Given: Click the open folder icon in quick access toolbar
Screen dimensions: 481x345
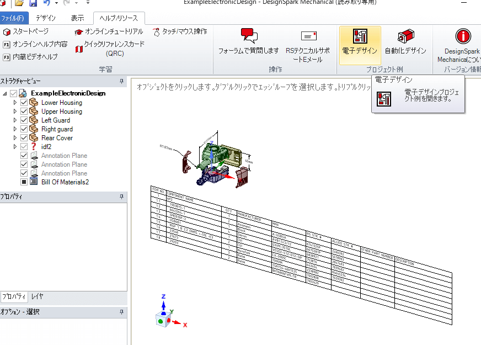Looking at the screenshot, I should click(x=19, y=3).
